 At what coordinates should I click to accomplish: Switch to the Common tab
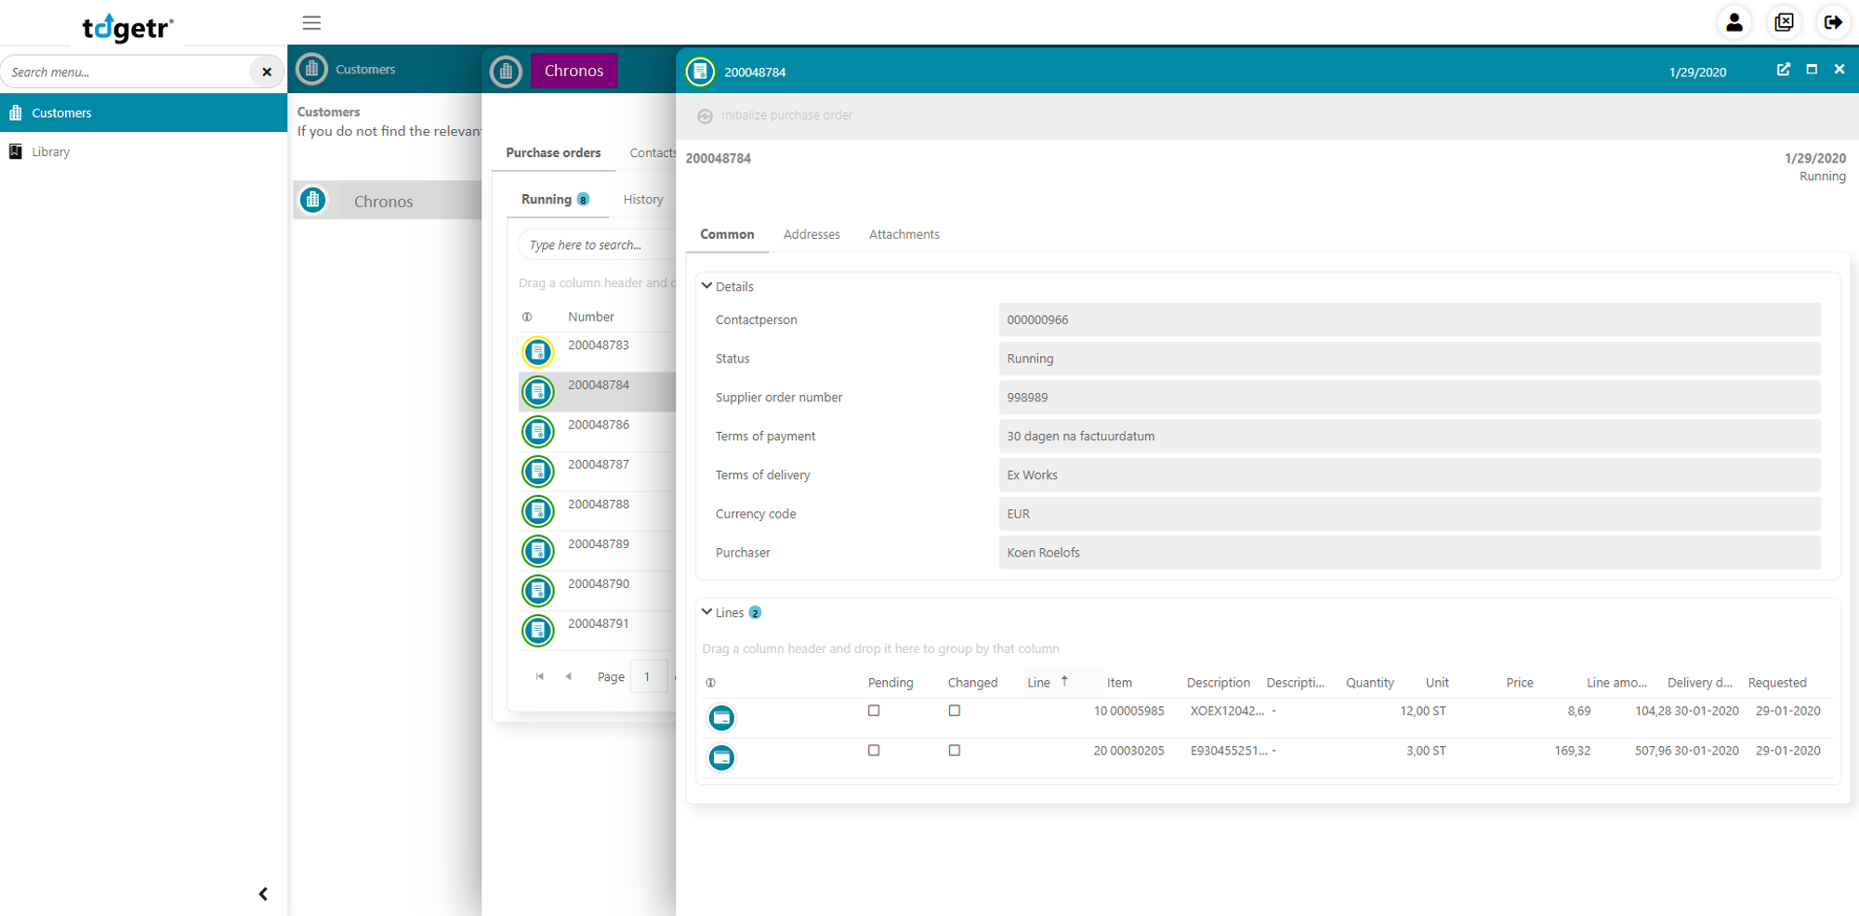tap(727, 234)
